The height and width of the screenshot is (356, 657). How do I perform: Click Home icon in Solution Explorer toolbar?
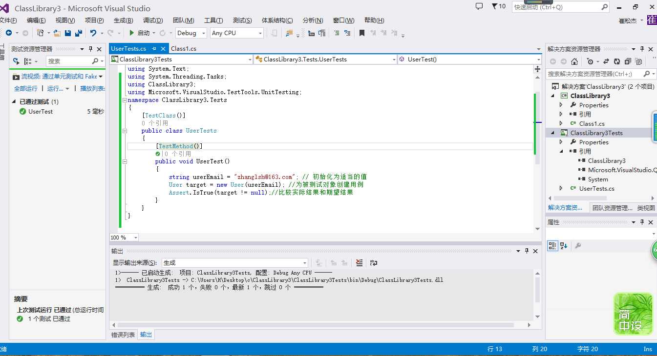click(x=574, y=61)
